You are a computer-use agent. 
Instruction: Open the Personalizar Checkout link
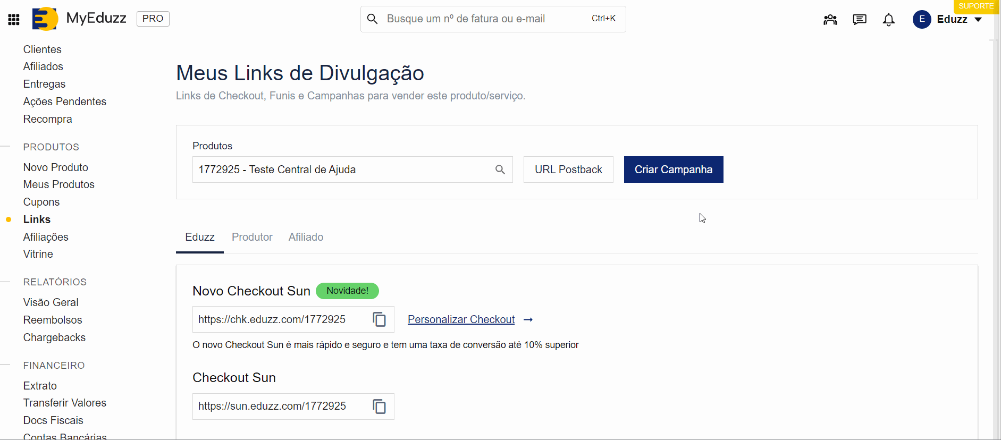tap(461, 319)
